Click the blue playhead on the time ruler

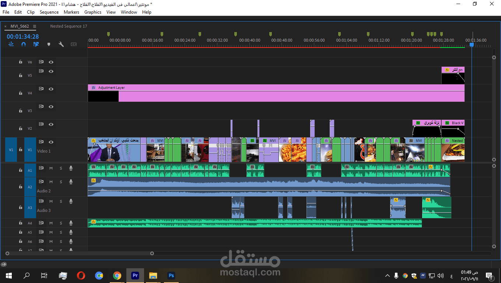coord(472,45)
